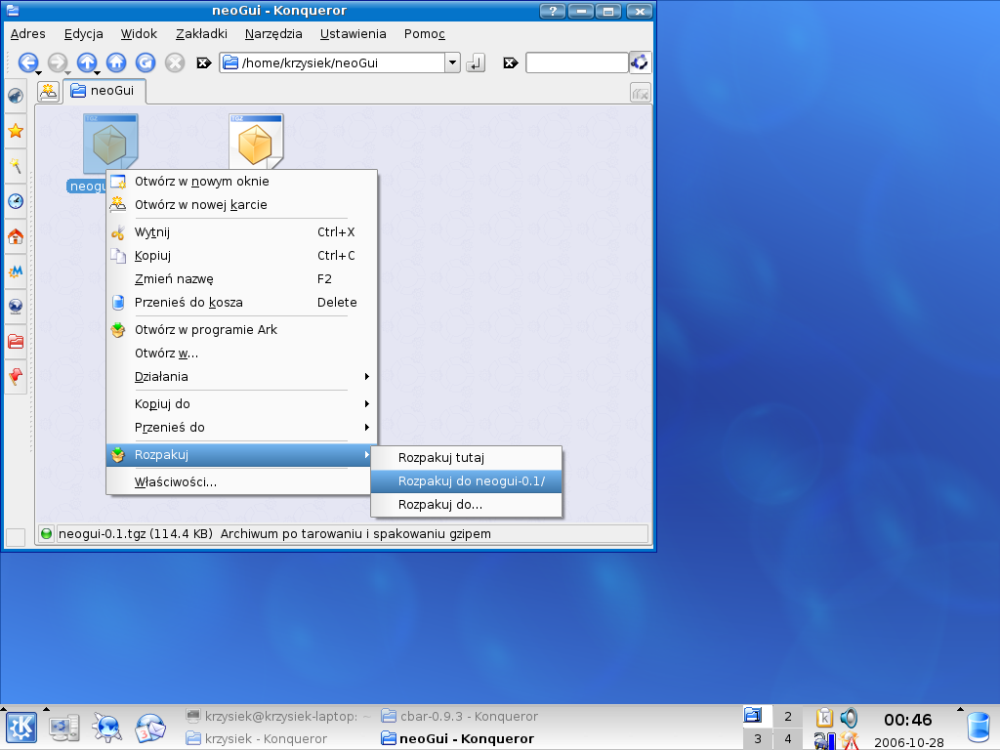Open the Amarok media player sidebar icon
The image size is (1000, 750).
pos(16,97)
